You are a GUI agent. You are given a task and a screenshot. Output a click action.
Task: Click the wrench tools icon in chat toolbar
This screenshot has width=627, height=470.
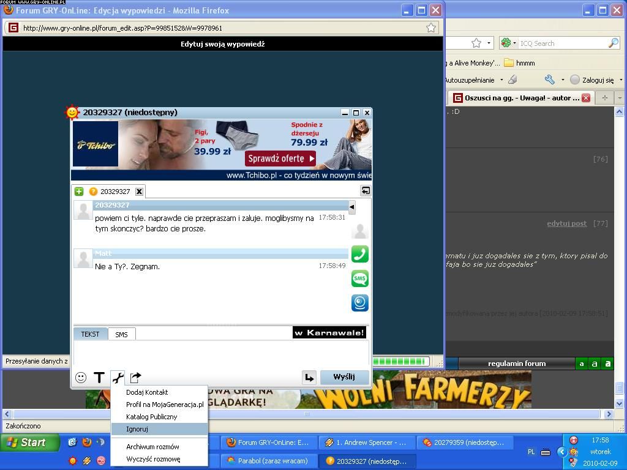[x=118, y=377]
